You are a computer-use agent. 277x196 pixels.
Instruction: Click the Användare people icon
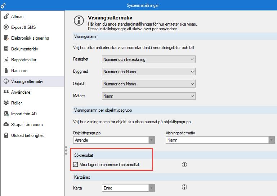(x=6, y=92)
